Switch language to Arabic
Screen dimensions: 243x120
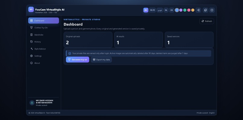click(160, 10)
